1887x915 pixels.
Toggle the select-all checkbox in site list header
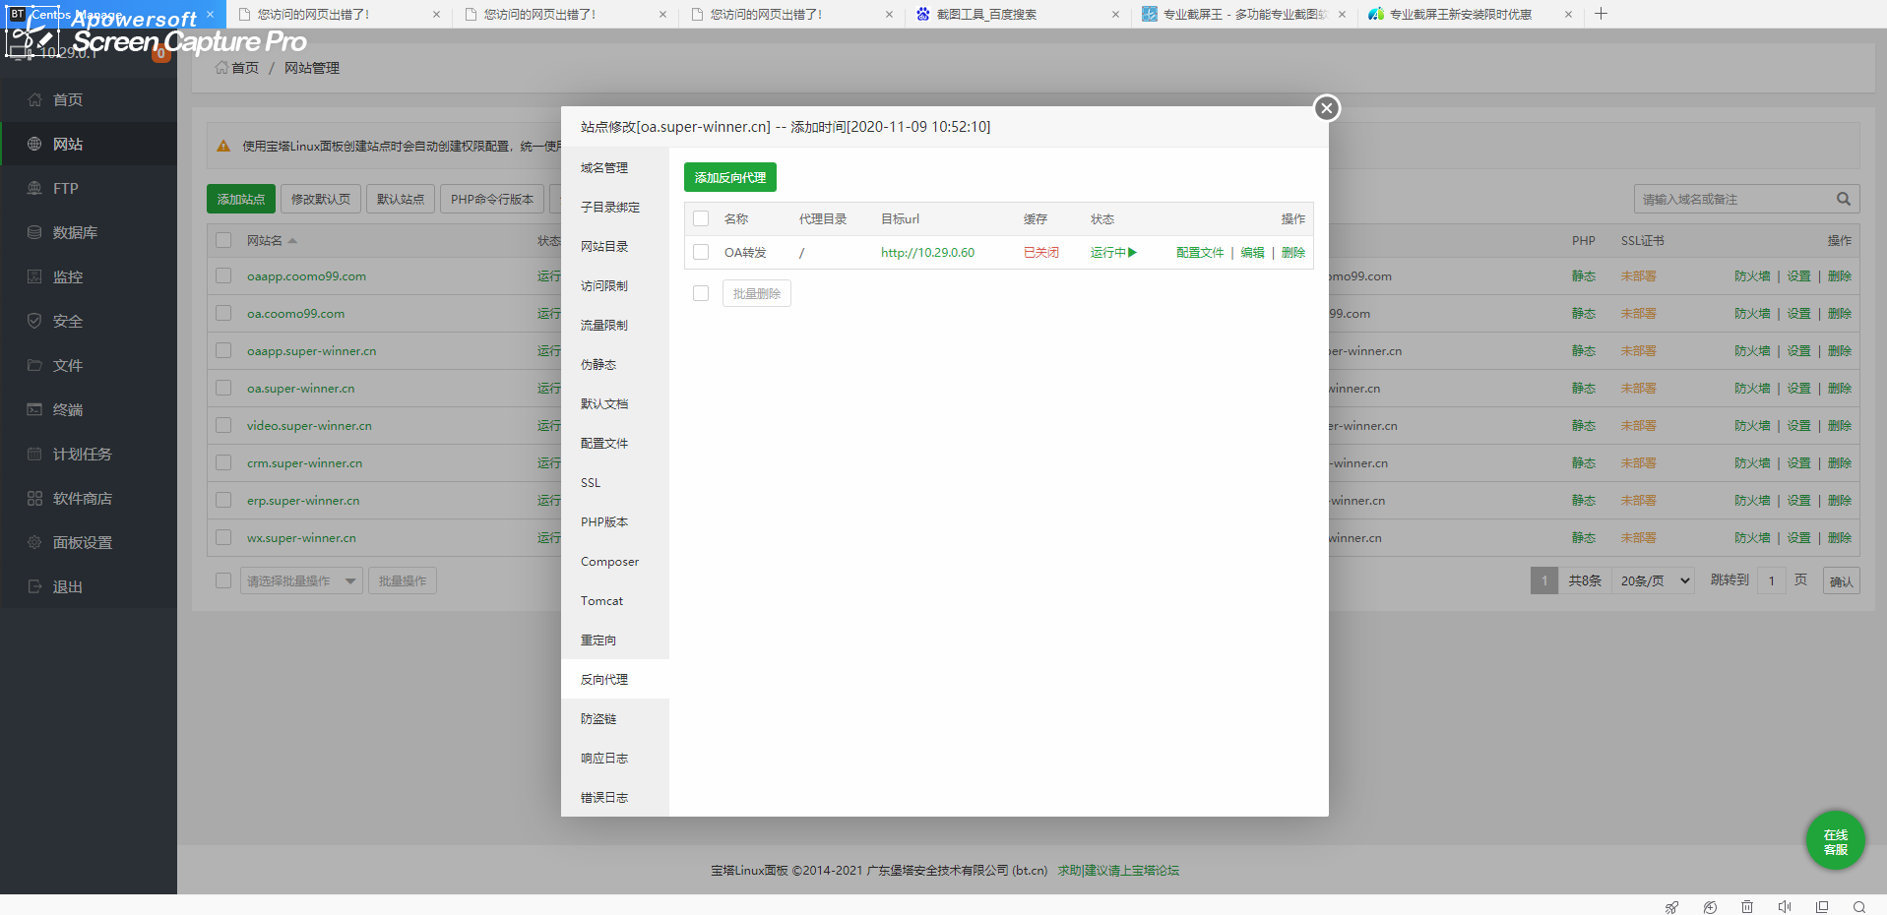pyautogui.click(x=223, y=240)
